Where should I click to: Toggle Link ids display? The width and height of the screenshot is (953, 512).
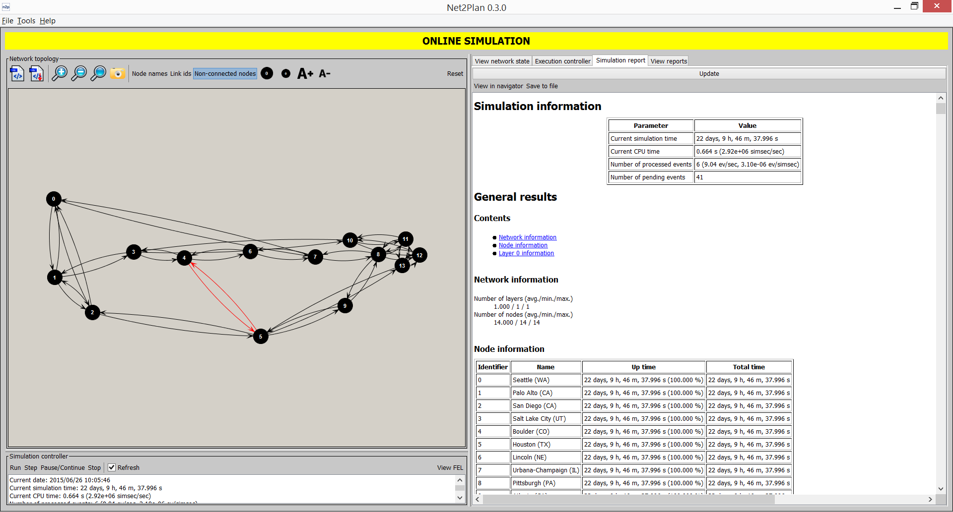(x=181, y=74)
